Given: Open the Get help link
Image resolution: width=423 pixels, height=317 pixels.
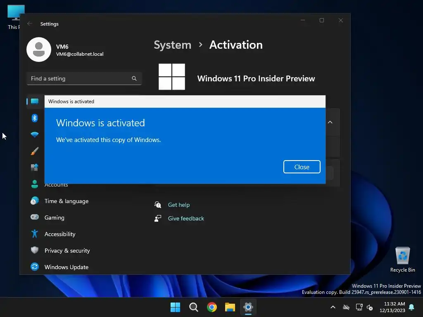Looking at the screenshot, I should pos(178,205).
